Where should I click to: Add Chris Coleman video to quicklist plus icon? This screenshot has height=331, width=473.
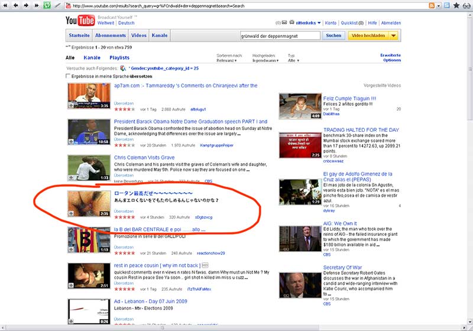[x=70, y=177]
